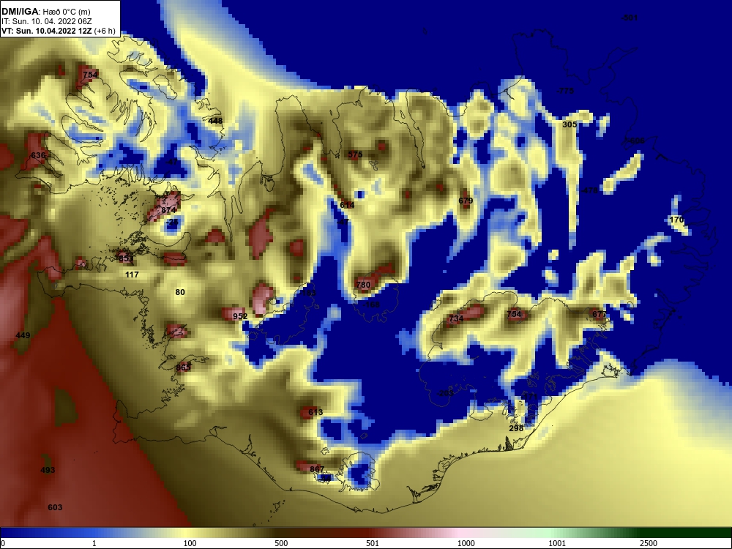The image size is (732, 549).
Task: Click the color scale label '0'
Action: tap(3, 543)
